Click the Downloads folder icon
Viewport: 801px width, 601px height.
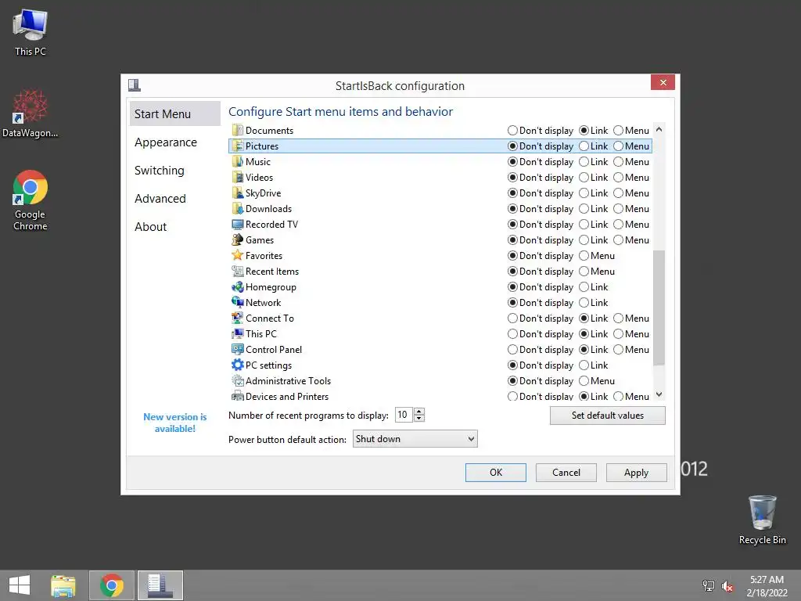pyautogui.click(x=238, y=208)
